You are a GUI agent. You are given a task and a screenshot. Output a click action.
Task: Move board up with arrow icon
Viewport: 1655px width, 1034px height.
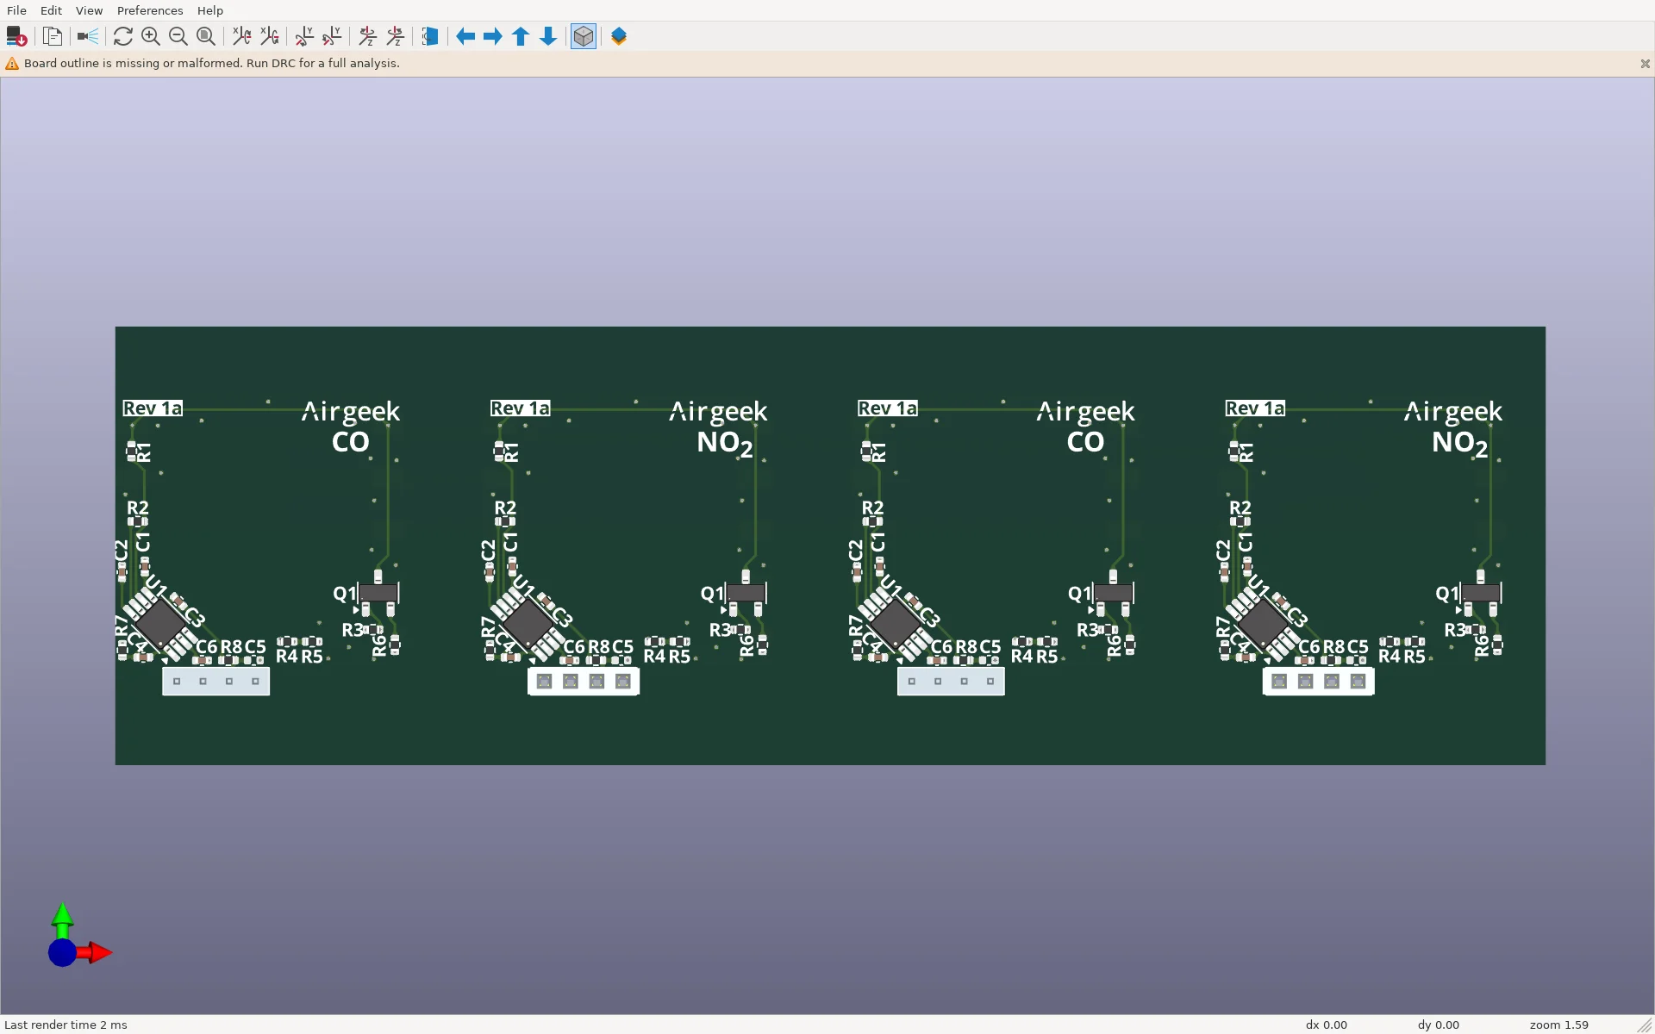[x=521, y=36]
